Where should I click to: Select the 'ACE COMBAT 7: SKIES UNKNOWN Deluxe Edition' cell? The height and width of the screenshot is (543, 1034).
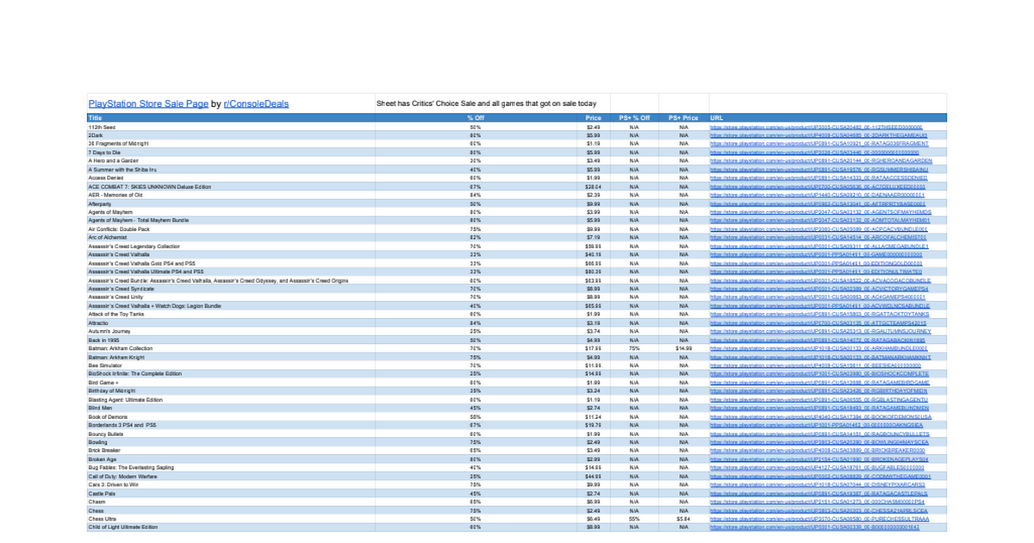(x=232, y=186)
